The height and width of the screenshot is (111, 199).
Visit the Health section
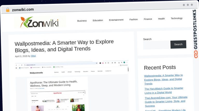pyautogui.click(x=161, y=19)
